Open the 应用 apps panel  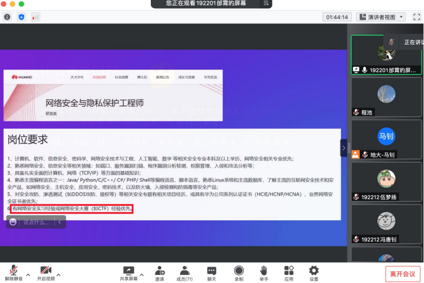289,273
